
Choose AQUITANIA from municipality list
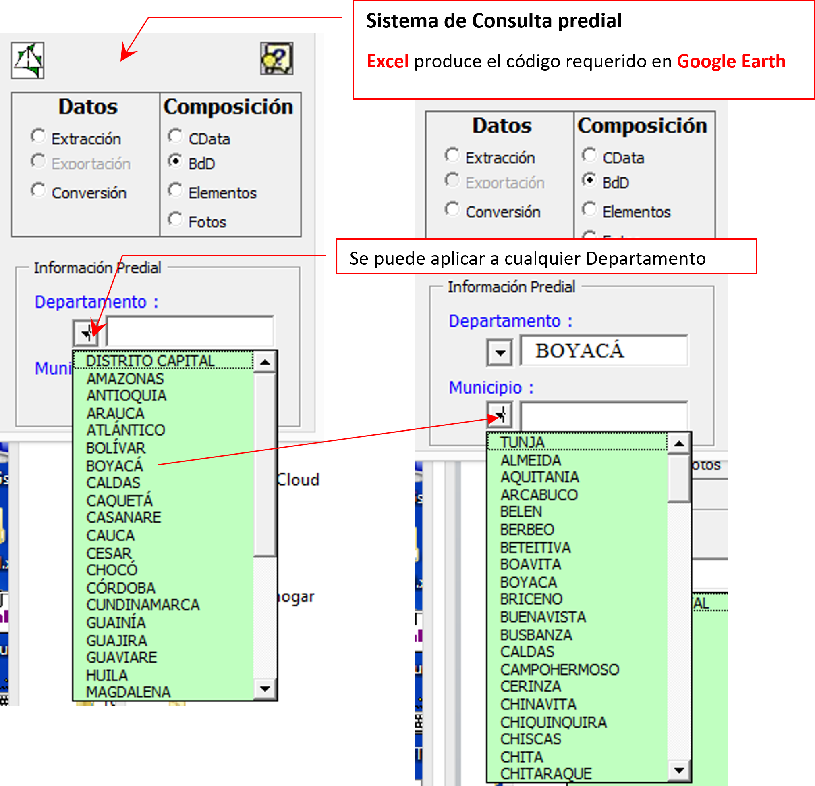pyautogui.click(x=578, y=477)
